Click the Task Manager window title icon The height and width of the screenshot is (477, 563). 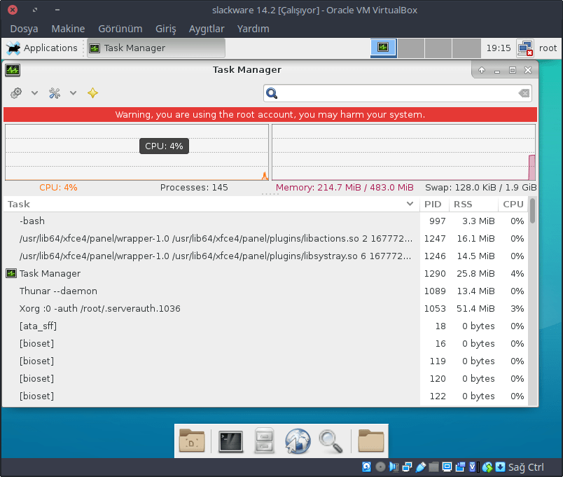click(x=13, y=69)
